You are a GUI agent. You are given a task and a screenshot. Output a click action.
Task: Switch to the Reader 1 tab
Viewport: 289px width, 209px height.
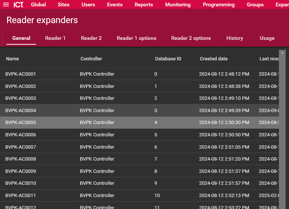point(55,38)
